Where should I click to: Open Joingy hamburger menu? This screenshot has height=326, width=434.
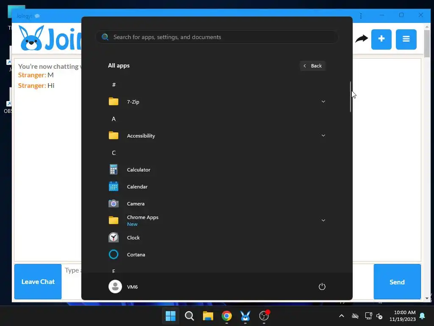[x=406, y=39]
